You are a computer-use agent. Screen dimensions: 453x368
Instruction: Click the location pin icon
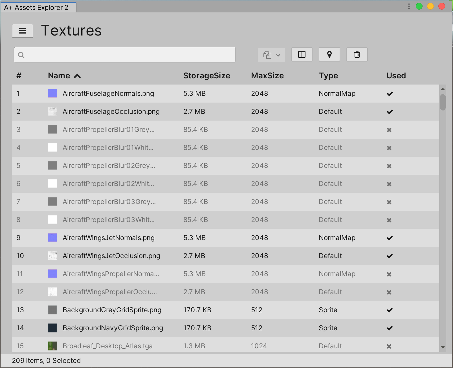click(329, 54)
